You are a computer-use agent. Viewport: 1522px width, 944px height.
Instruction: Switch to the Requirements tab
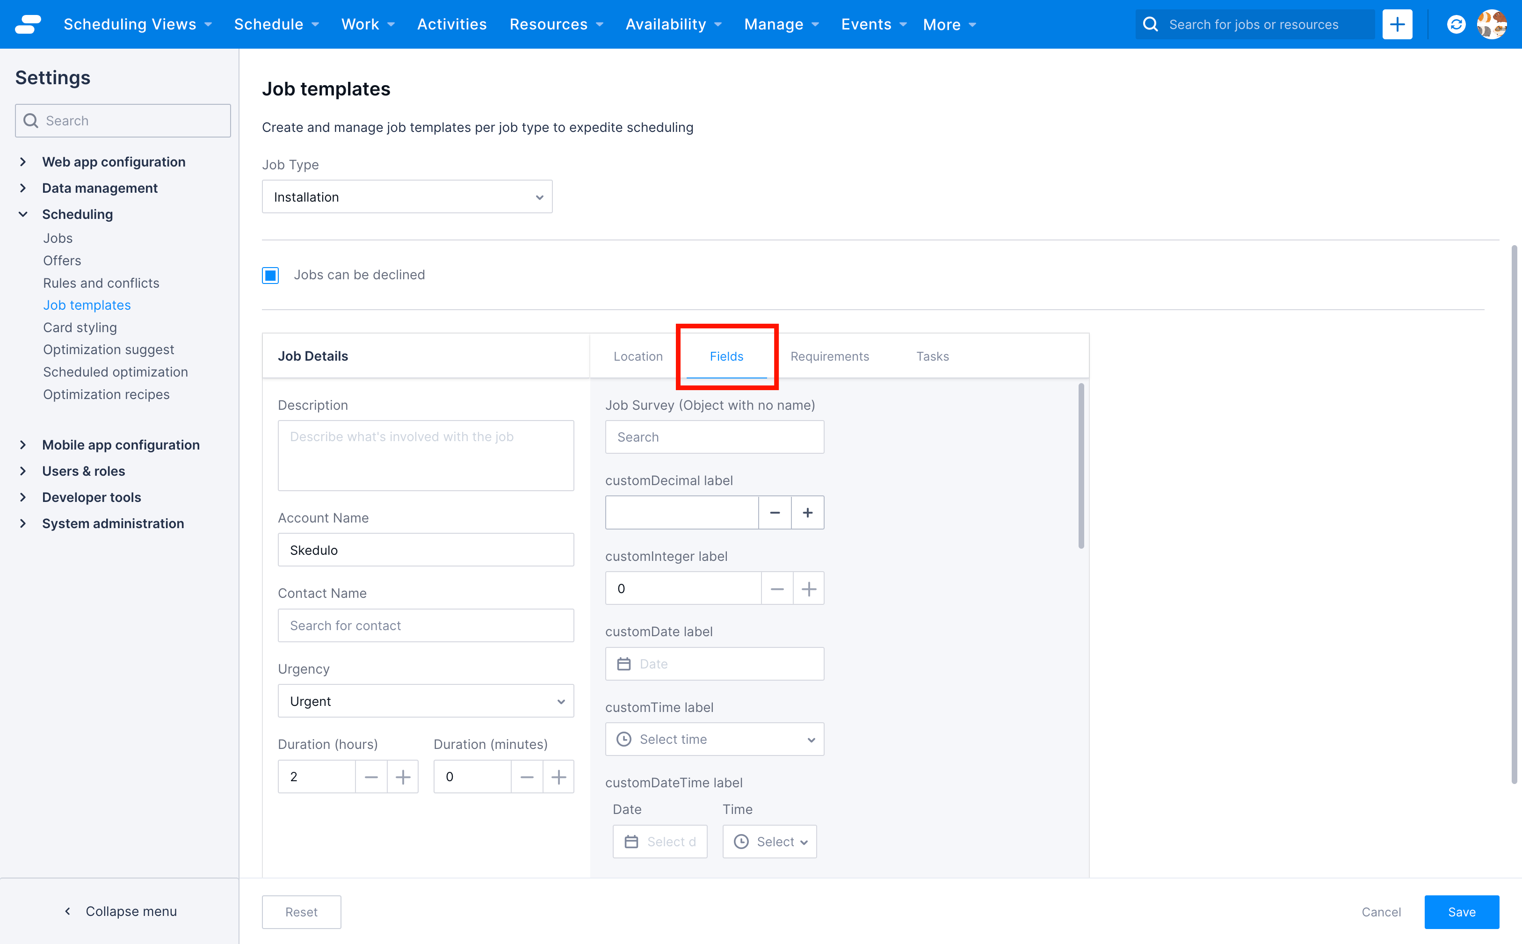pos(830,356)
